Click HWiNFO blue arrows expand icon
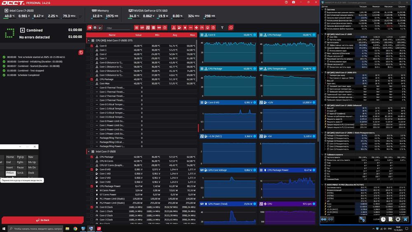The width and height of the screenshot is (412, 232). (324, 219)
